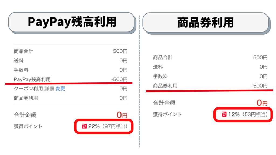Click the 22%（97円相当） points box
This screenshot has width=276, height=155.
coord(104,126)
